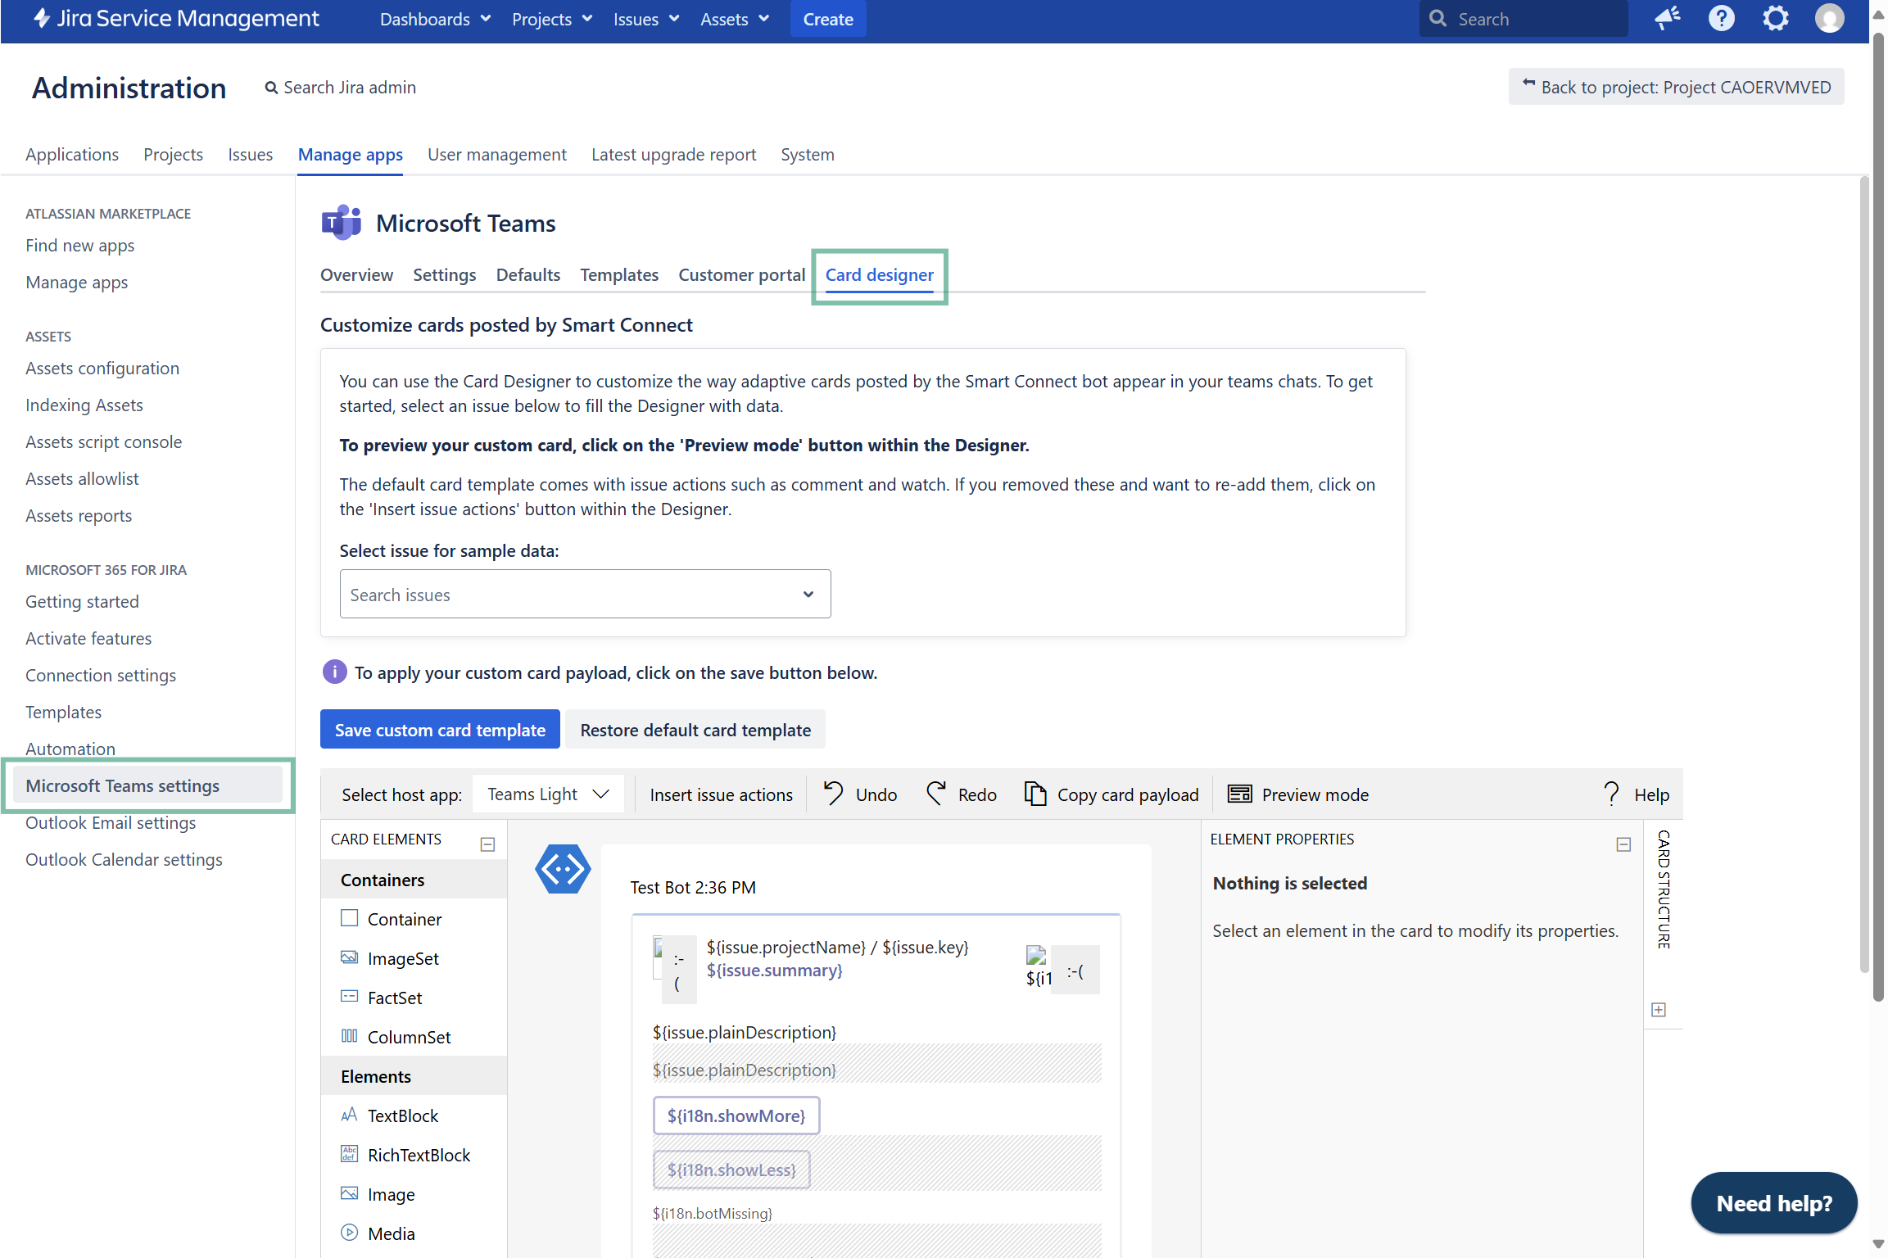Open the Jira settings gear icon

pyautogui.click(x=1775, y=19)
